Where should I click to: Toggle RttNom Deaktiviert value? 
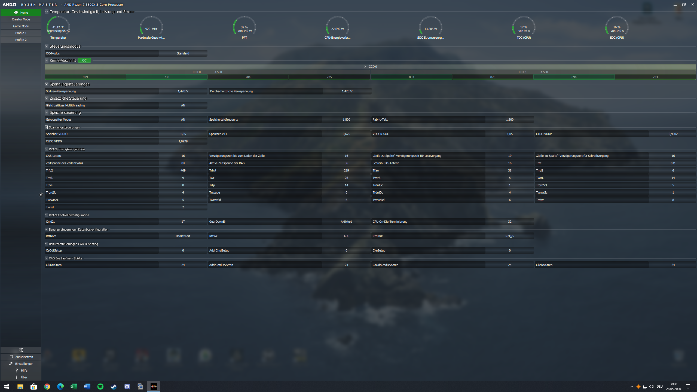[183, 236]
